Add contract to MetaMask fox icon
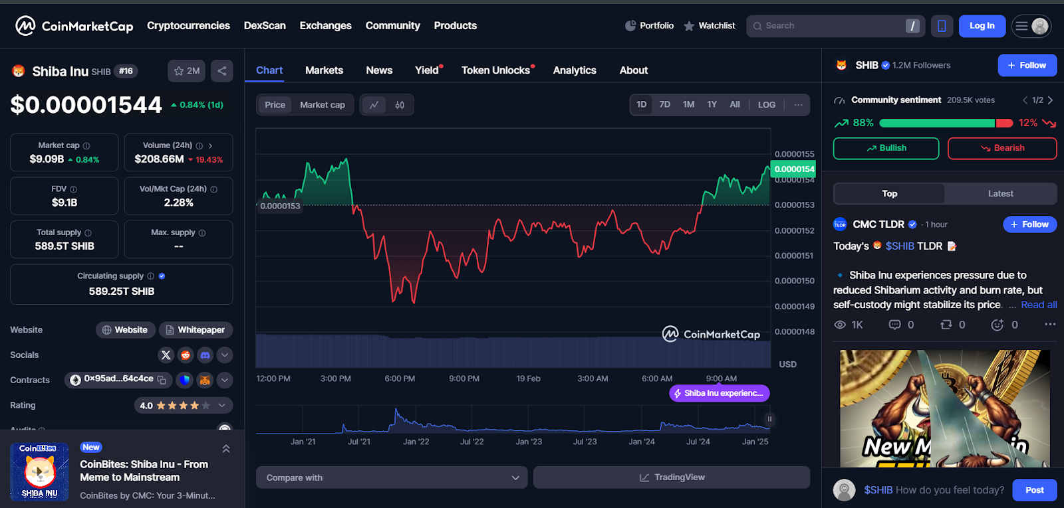 coord(205,380)
